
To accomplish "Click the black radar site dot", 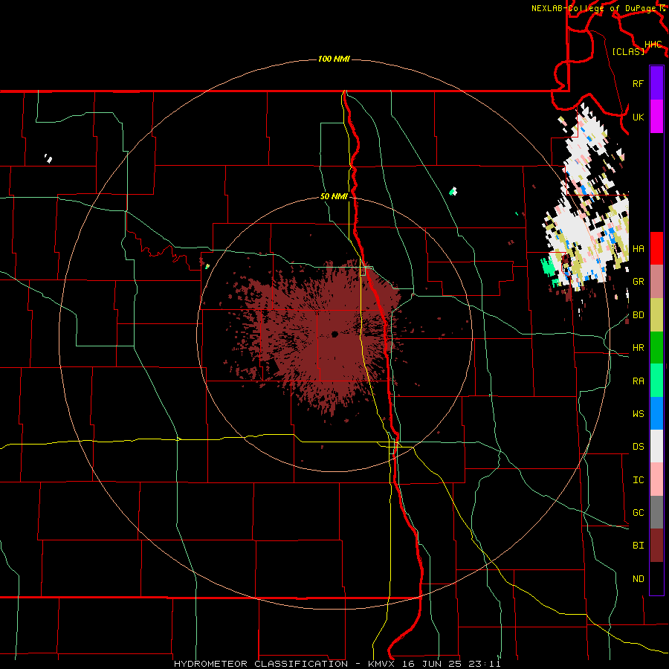I will tap(334, 334).
